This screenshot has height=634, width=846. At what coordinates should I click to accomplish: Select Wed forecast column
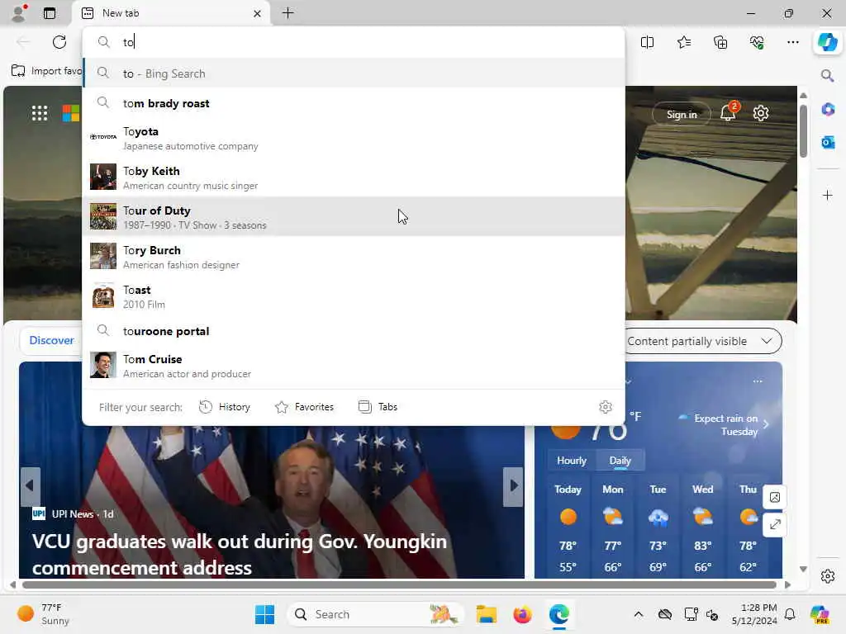[x=702, y=529]
